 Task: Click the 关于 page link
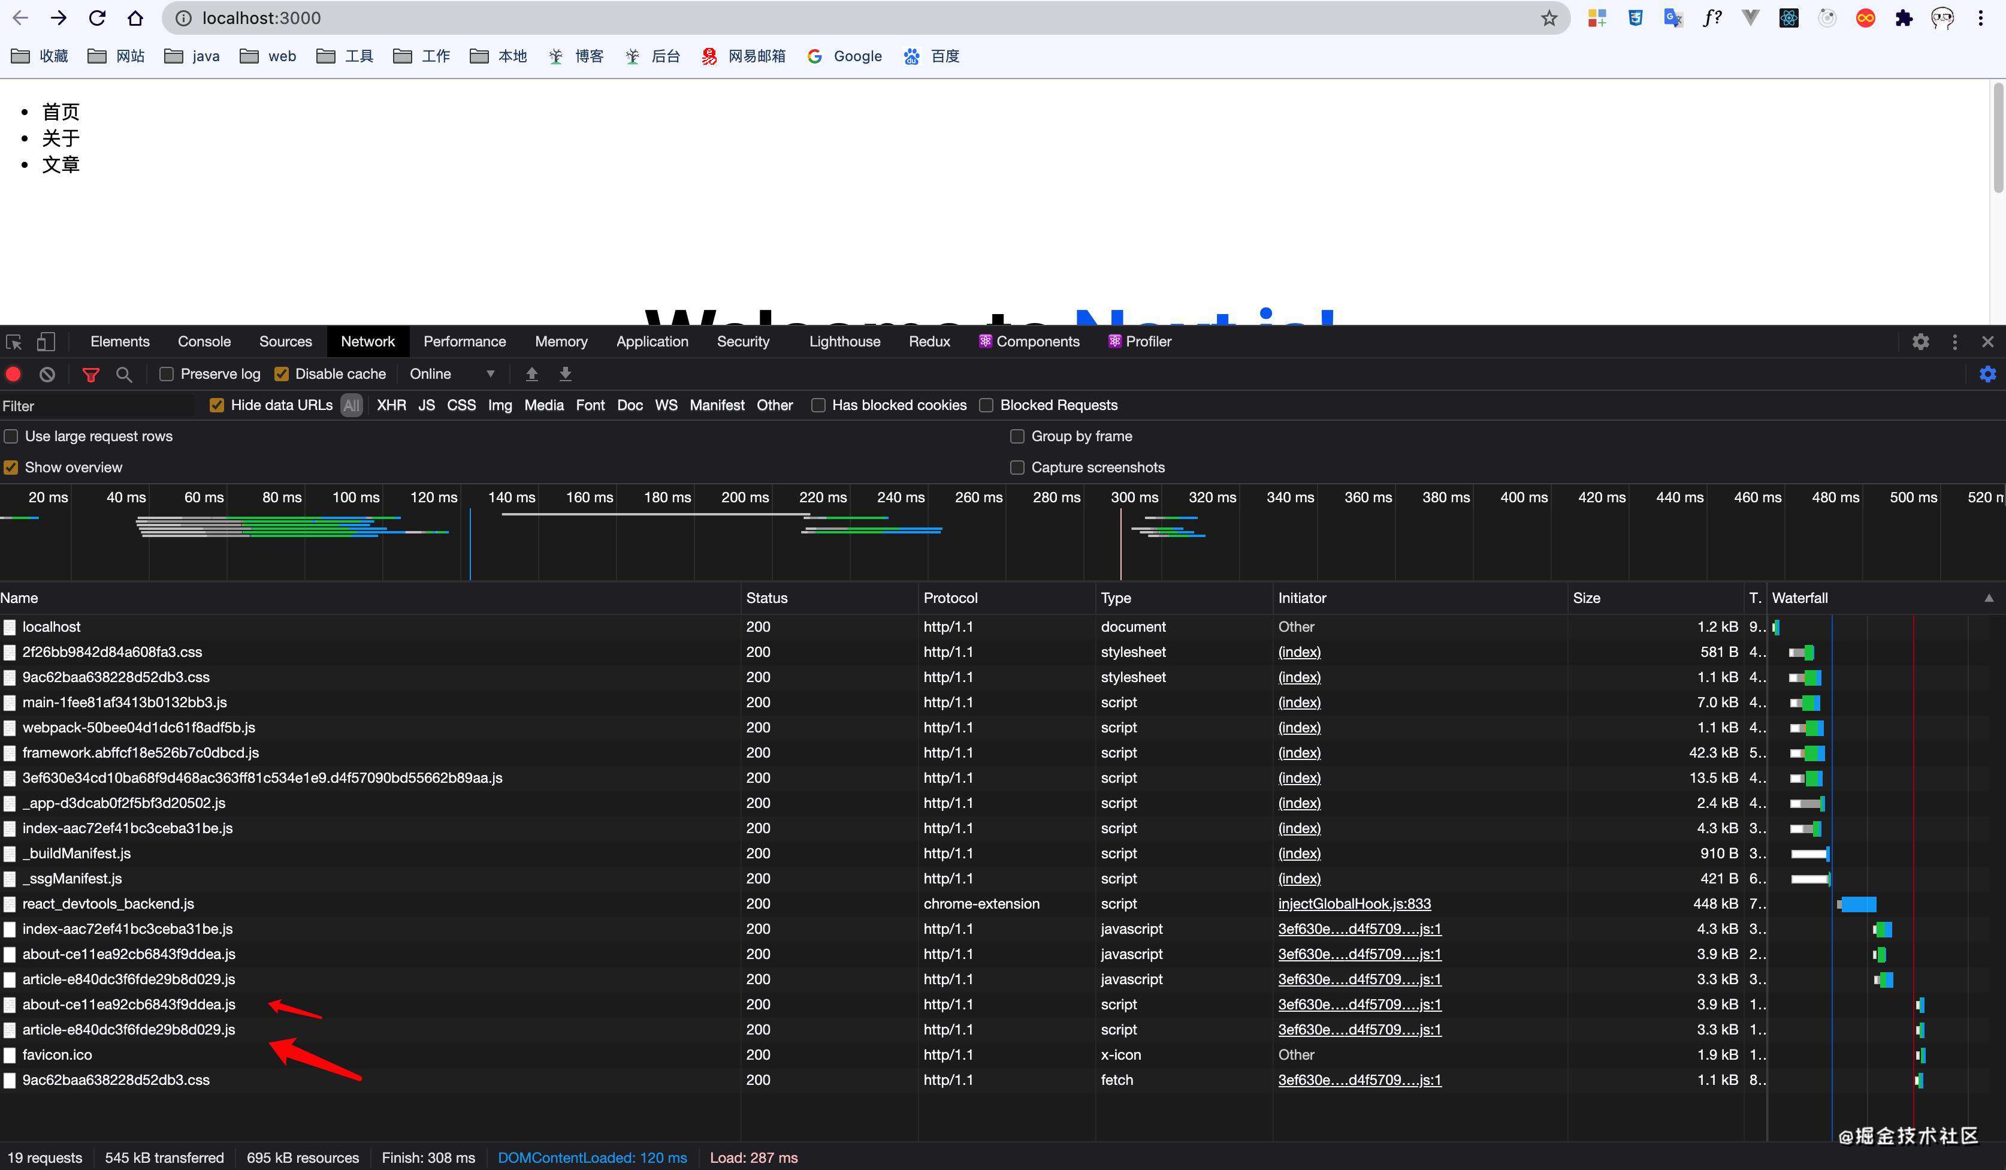(61, 138)
